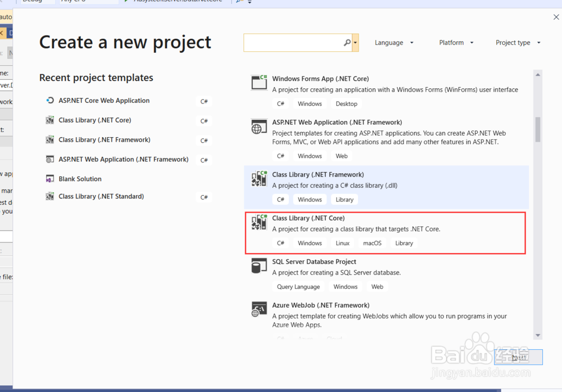The width and height of the screenshot is (562, 392).
Task: Click the recent Class Library (.NET Core) icon
Action: click(x=50, y=120)
